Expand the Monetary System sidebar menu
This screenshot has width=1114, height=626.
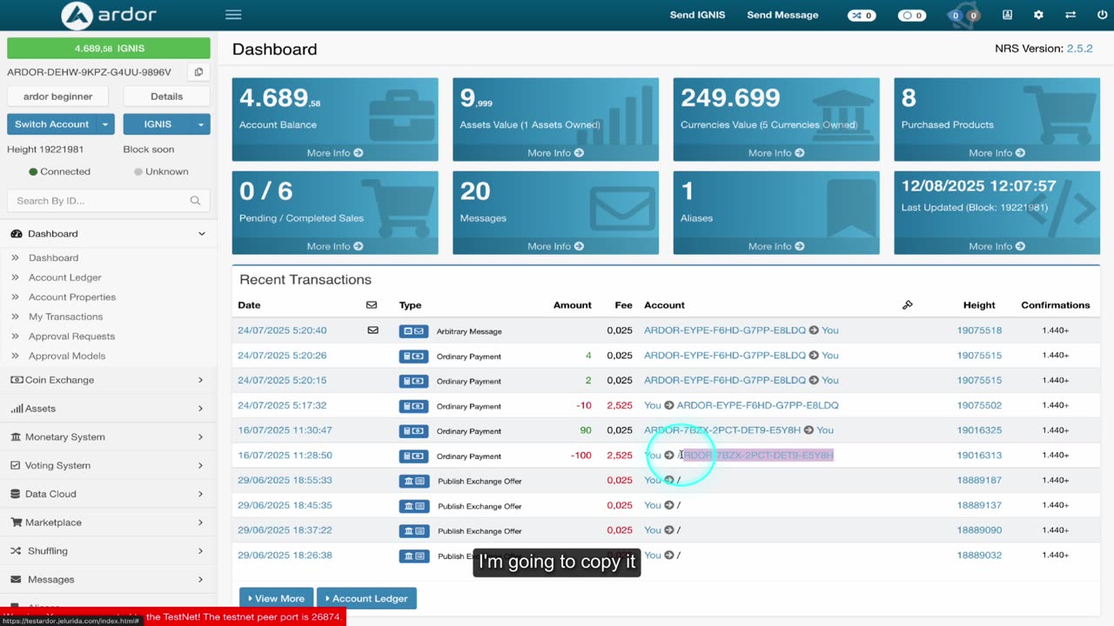click(109, 437)
